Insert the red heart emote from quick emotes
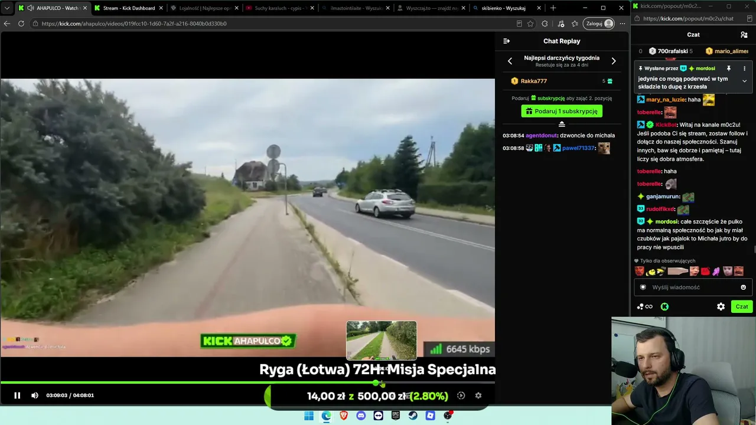 click(x=705, y=272)
